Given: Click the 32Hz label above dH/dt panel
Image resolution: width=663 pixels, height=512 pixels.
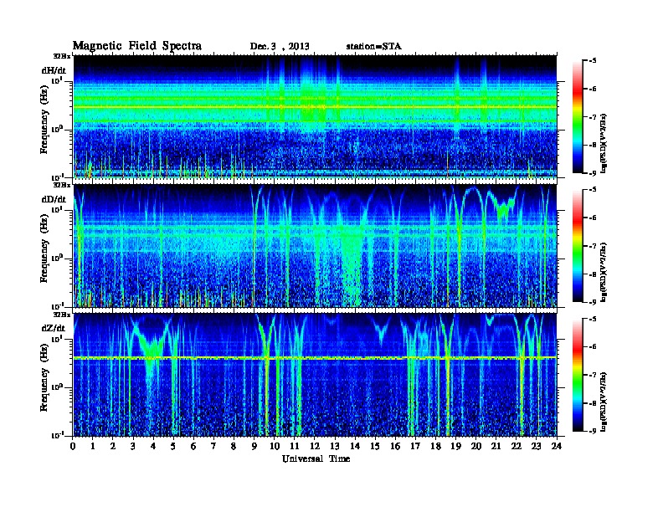Looking at the screenshot, I should coord(62,56).
